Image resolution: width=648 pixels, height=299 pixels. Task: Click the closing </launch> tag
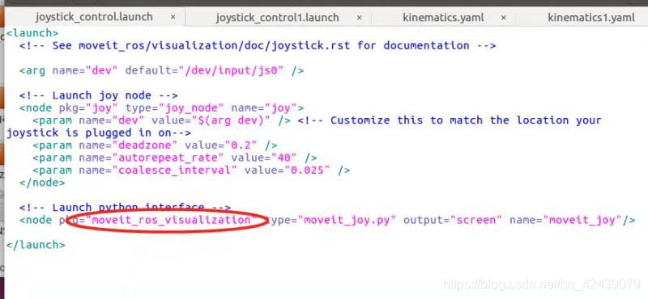pyautogui.click(x=36, y=245)
